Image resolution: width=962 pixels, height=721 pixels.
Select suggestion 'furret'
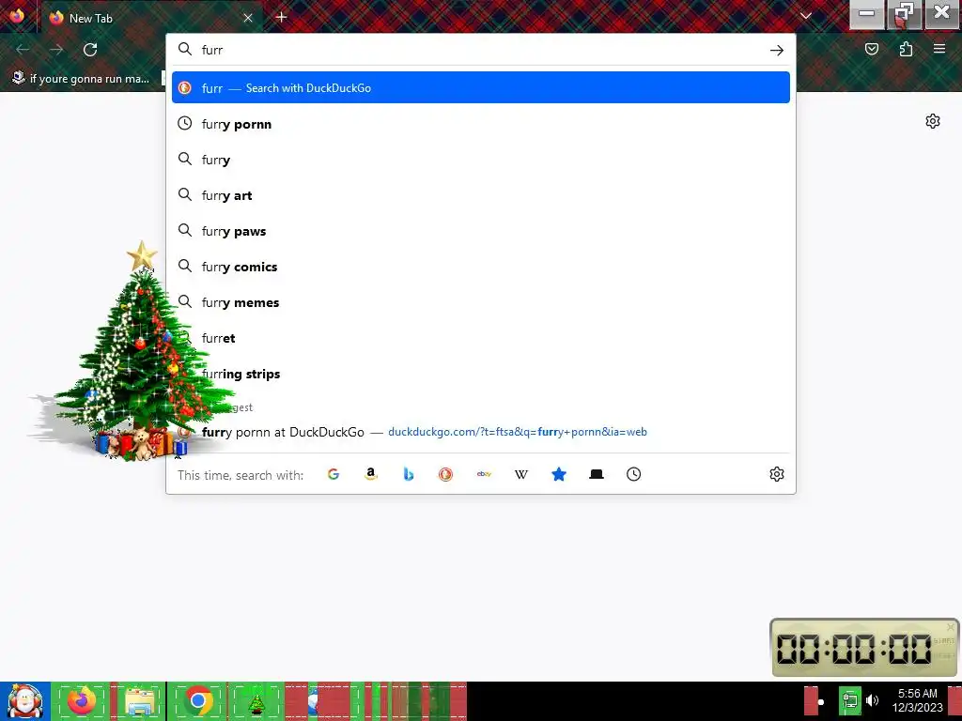tap(480, 338)
